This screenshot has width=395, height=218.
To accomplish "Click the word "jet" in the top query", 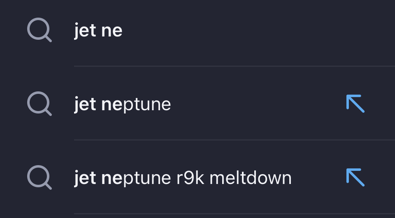I will point(85,31).
